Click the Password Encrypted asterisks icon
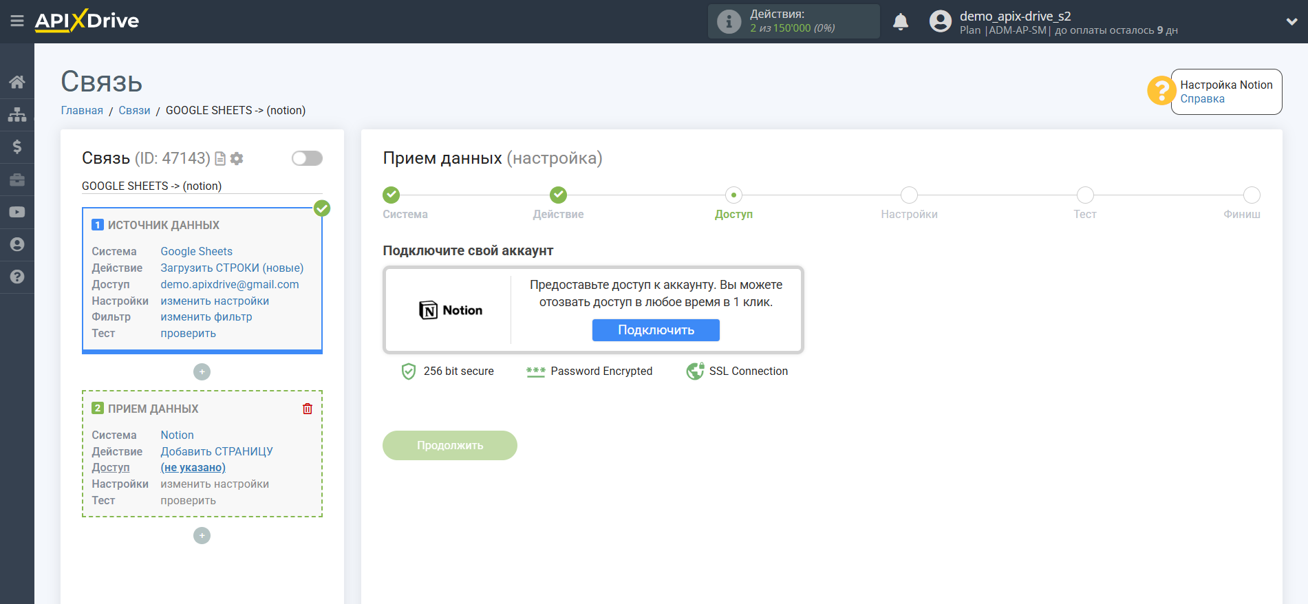The image size is (1308, 604). point(535,371)
